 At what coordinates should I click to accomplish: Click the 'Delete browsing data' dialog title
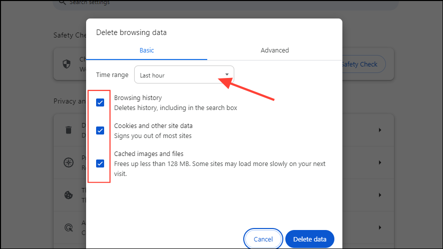[131, 32]
